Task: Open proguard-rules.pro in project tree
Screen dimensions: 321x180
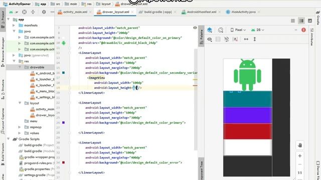Action: coord(37,163)
